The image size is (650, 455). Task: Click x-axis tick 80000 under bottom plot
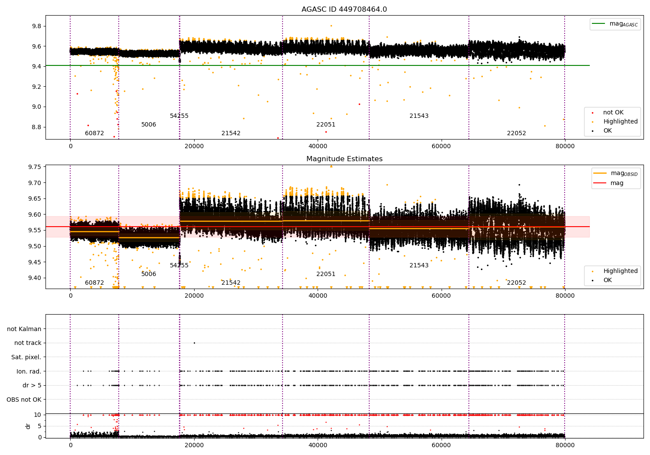(x=565, y=445)
